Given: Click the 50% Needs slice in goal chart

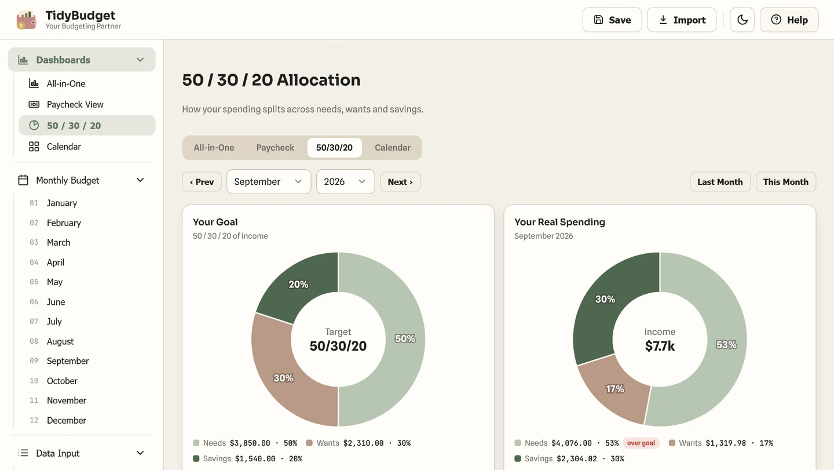Looking at the screenshot, I should pos(404,339).
